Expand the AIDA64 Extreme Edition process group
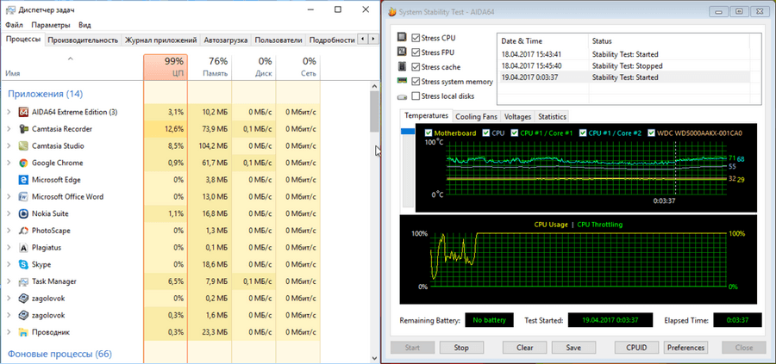 point(9,112)
